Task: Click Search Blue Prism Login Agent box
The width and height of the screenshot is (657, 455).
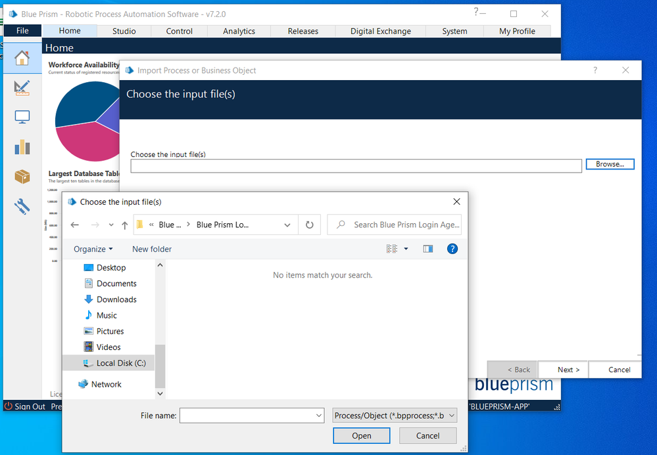Action: pos(395,225)
